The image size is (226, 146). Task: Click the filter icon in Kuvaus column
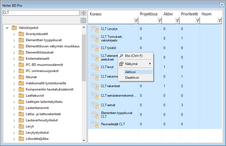[136, 20]
